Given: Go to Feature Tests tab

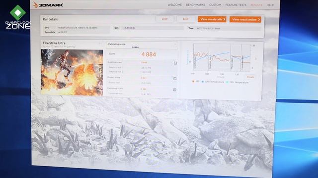Looking at the screenshot, I should 236,5.
